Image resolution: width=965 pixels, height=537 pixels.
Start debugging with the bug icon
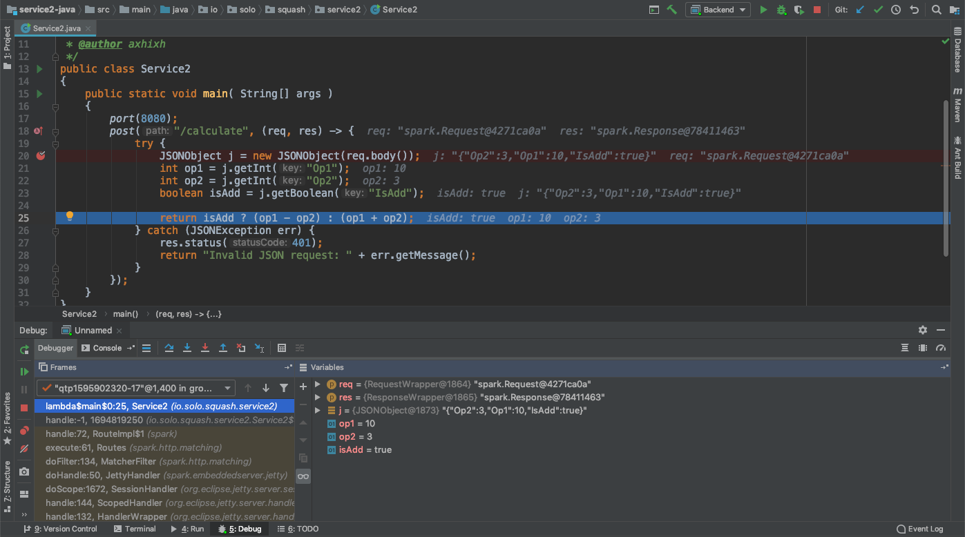tap(781, 10)
